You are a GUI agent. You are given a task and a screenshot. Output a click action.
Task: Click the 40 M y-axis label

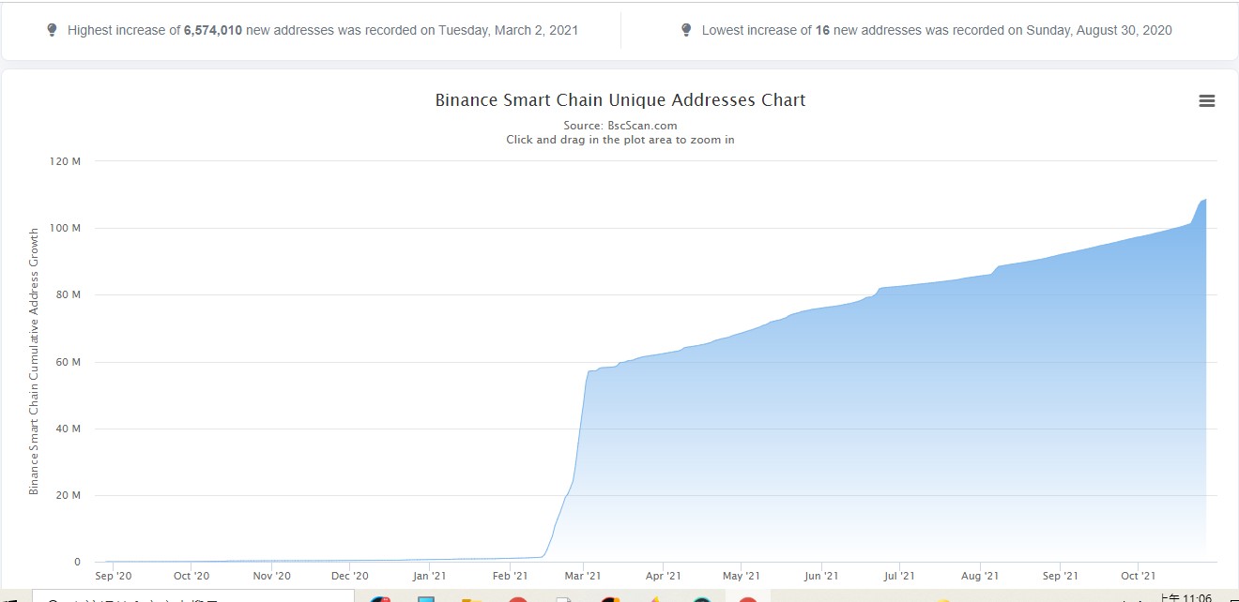(x=69, y=429)
